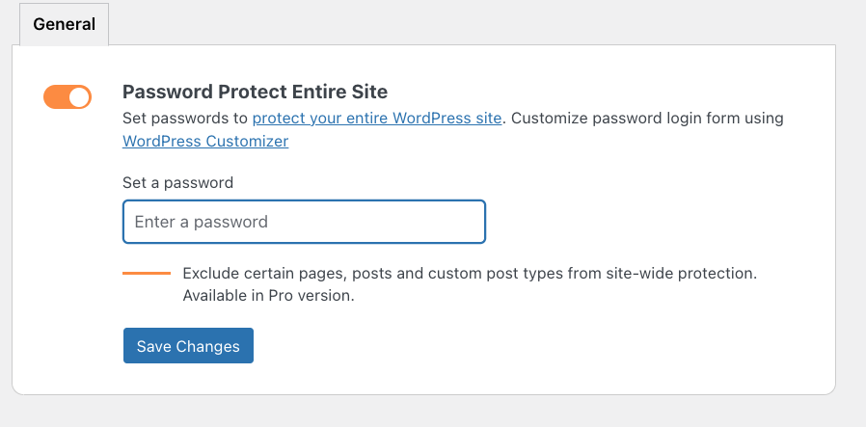This screenshot has width=866, height=427.
Task: Click the empty panel space right of password field
Action: pos(656,222)
